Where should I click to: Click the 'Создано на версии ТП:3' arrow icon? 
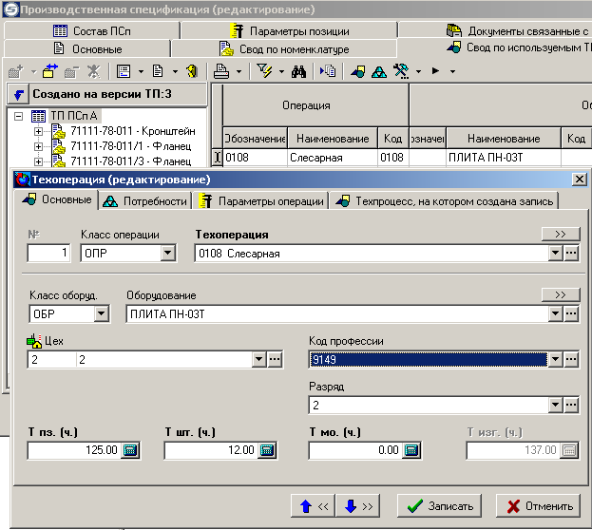[17, 95]
